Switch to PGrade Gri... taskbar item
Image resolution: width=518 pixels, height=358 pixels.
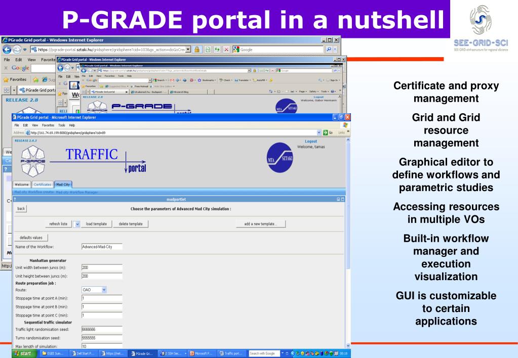pos(143,353)
